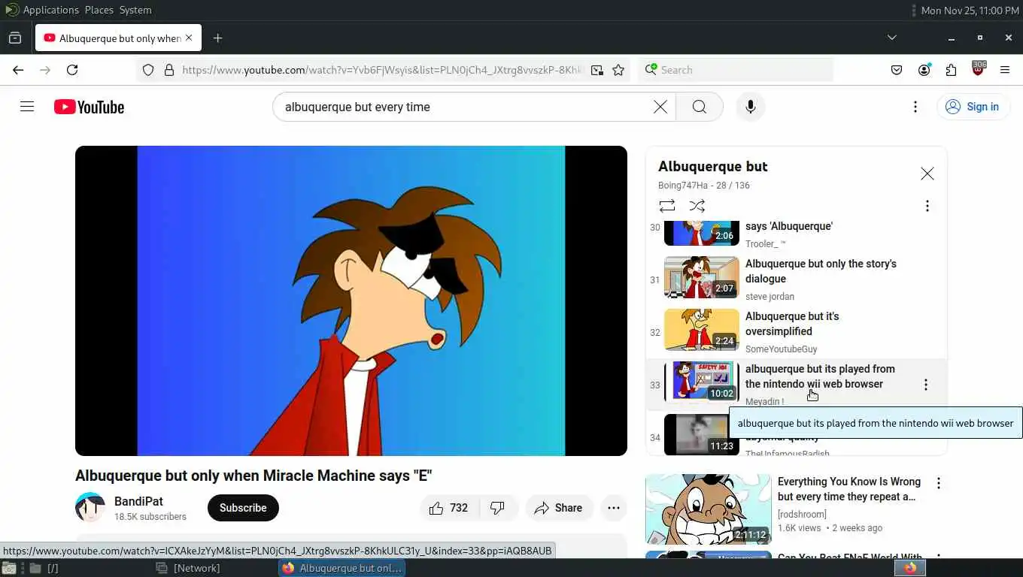Screen dimensions: 1023x577
Task: Click the clock showing Mon Nov 25
Action: tap(970, 10)
